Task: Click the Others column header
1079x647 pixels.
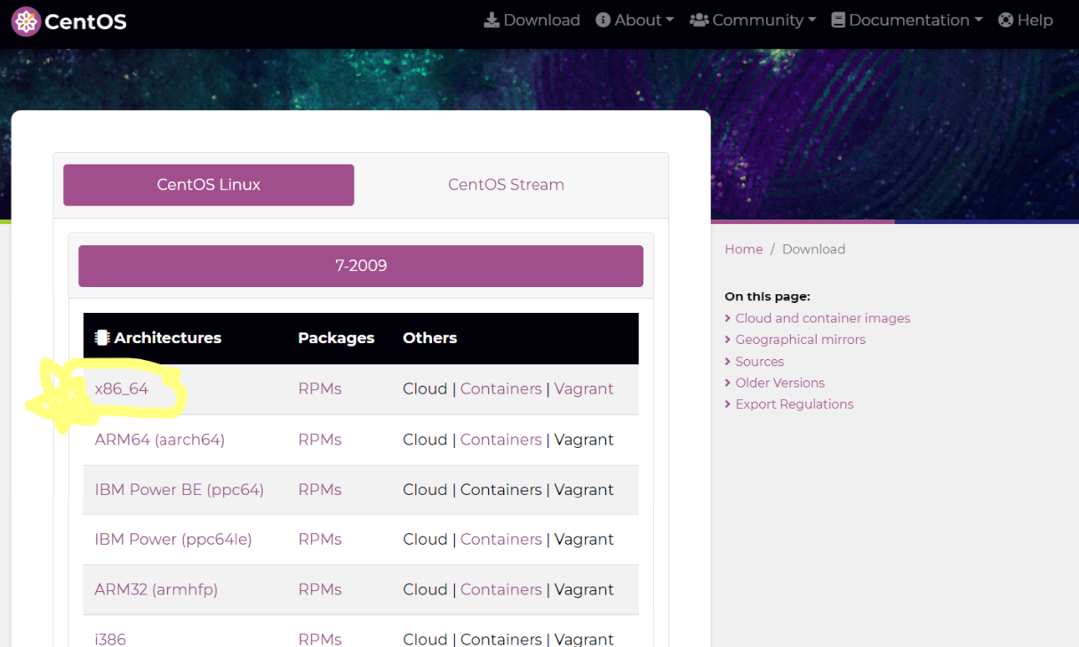Action: coord(430,338)
